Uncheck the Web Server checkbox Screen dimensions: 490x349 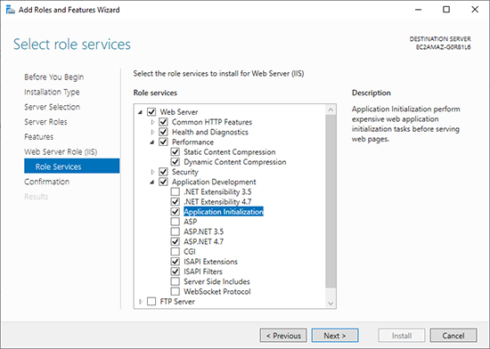(151, 112)
